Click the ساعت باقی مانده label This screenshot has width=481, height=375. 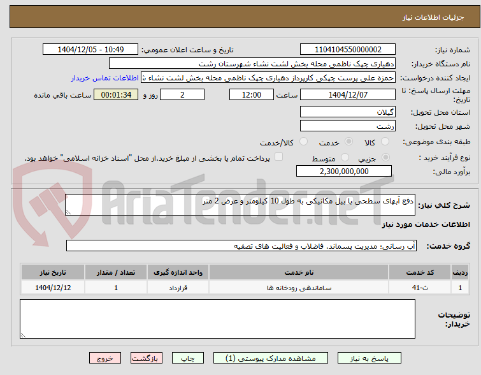63,95
